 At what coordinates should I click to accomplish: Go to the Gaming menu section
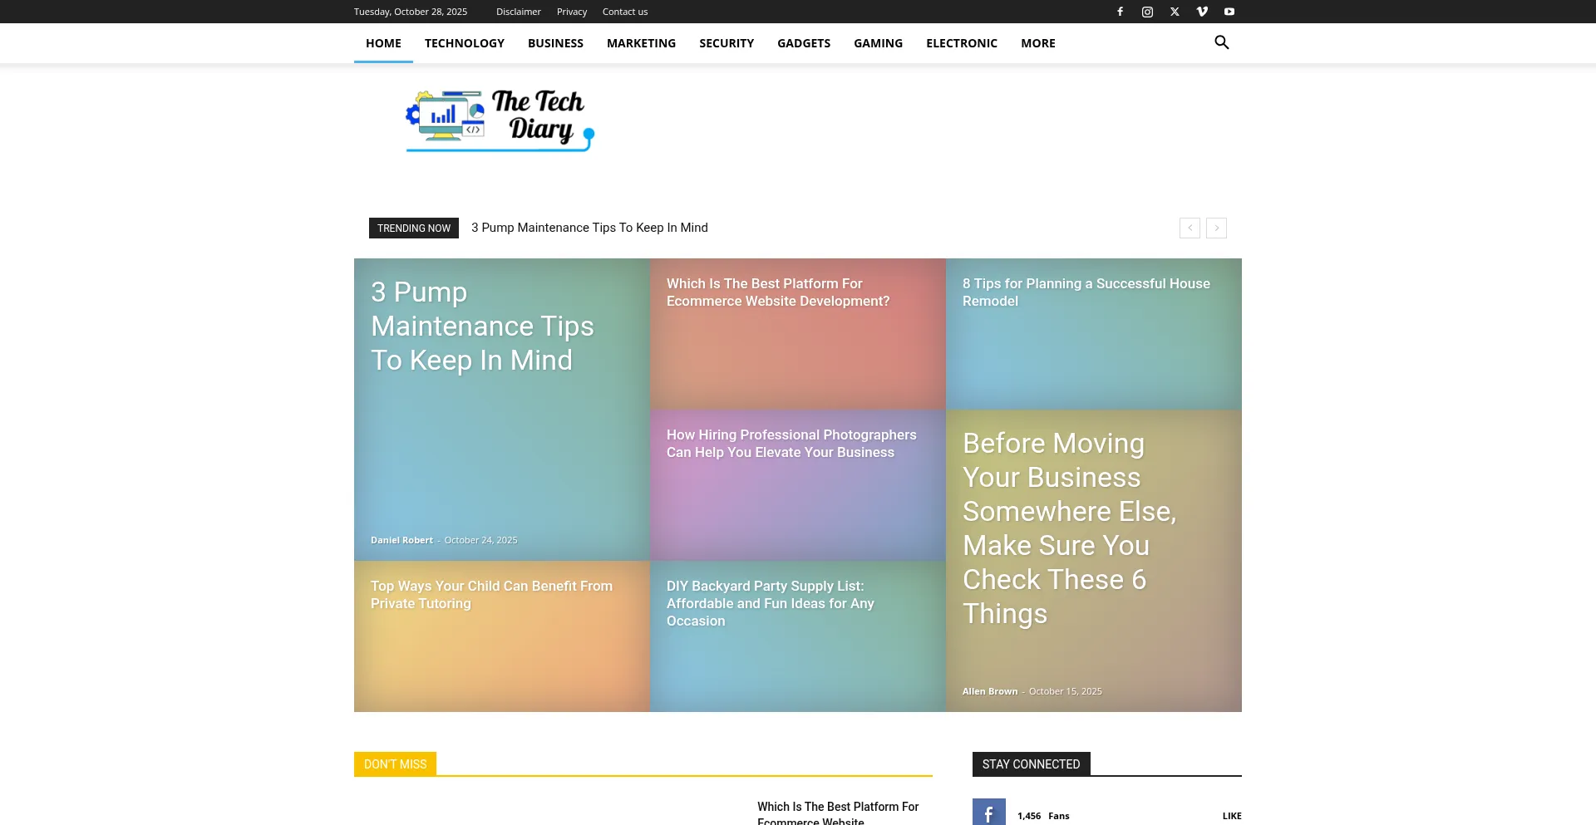click(x=878, y=43)
